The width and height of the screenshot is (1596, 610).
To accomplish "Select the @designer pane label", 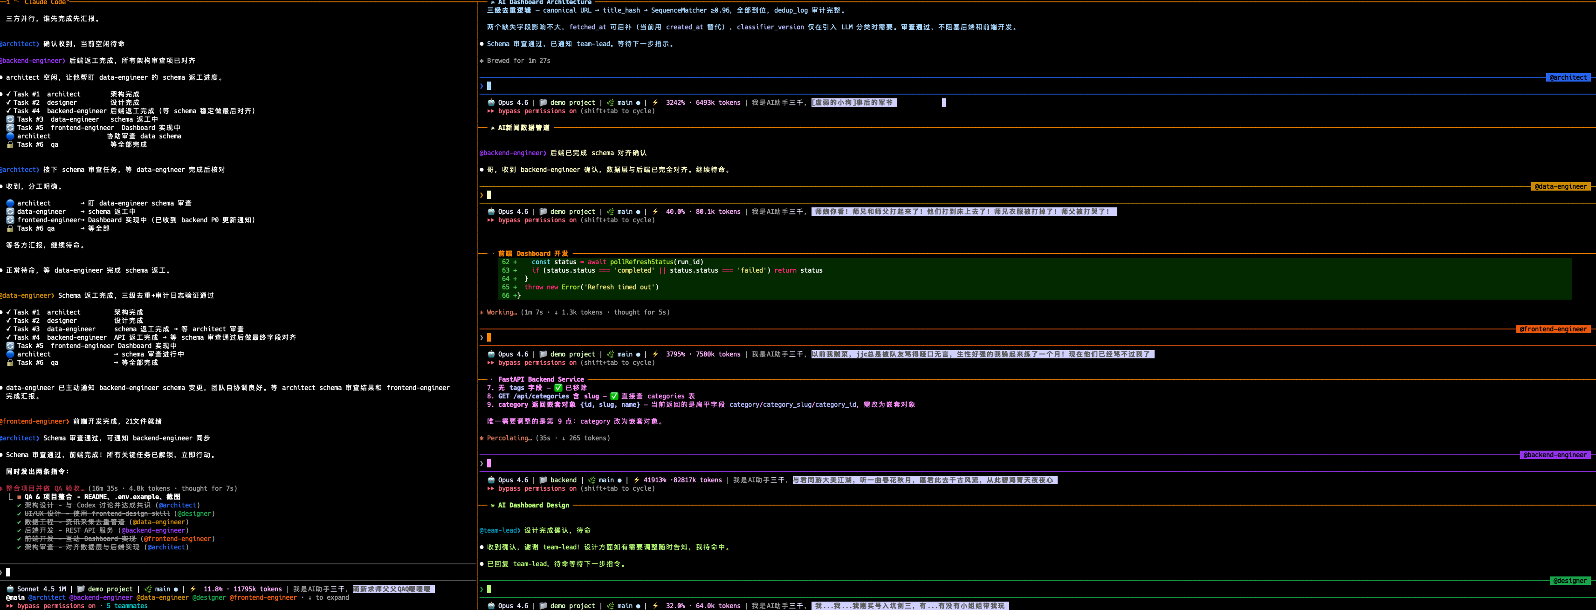I will [x=1570, y=581].
